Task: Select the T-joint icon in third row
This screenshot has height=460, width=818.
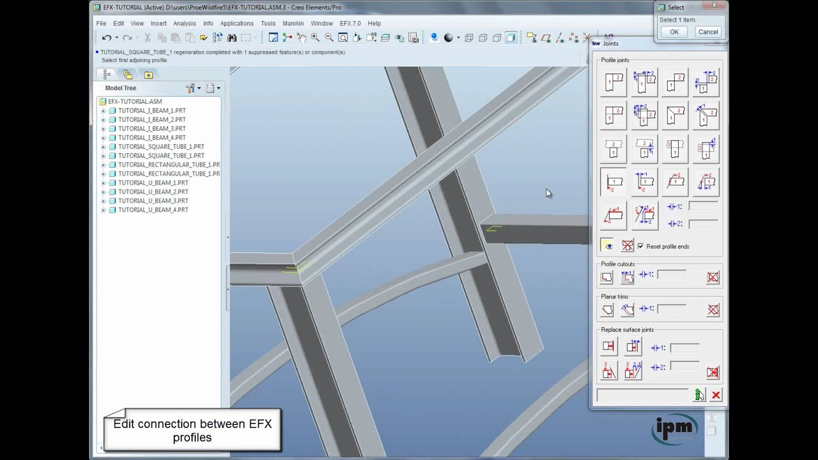Action: pos(613,149)
